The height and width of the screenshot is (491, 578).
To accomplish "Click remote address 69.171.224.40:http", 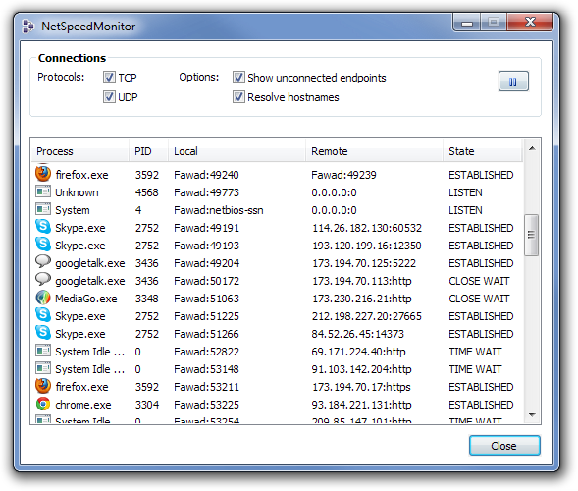I will [358, 352].
